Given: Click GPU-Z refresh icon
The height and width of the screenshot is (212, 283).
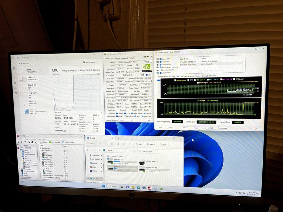Looking at the screenshot, I should 148,57.
